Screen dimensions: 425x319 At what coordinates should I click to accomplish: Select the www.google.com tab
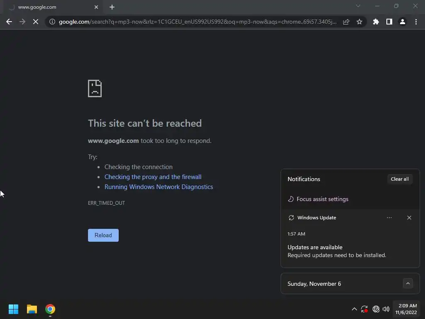pos(52,7)
